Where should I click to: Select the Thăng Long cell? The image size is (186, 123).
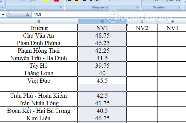click(x=39, y=73)
